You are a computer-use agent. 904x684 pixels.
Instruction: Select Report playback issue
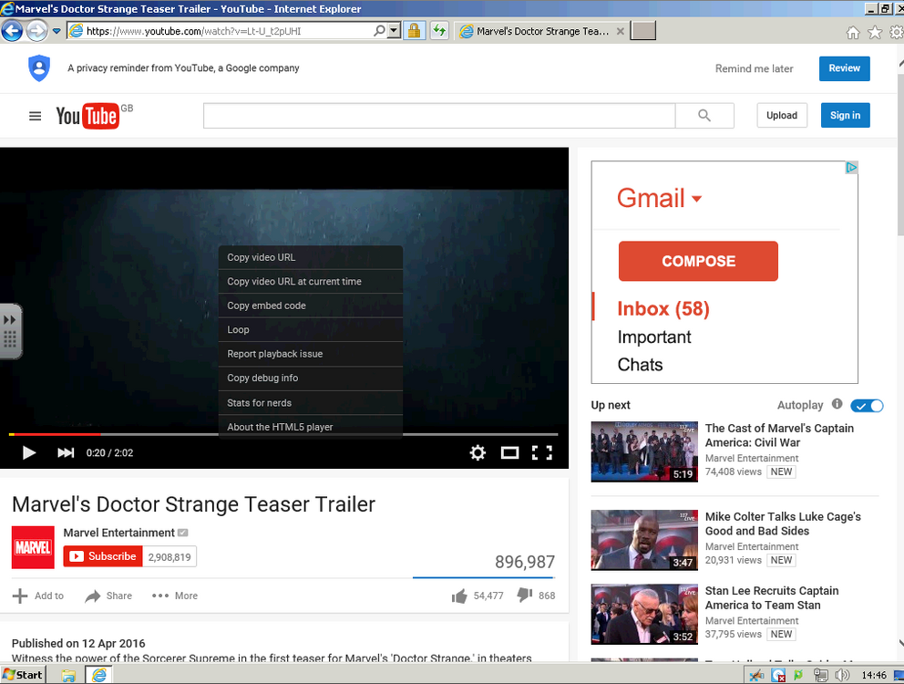(310, 354)
